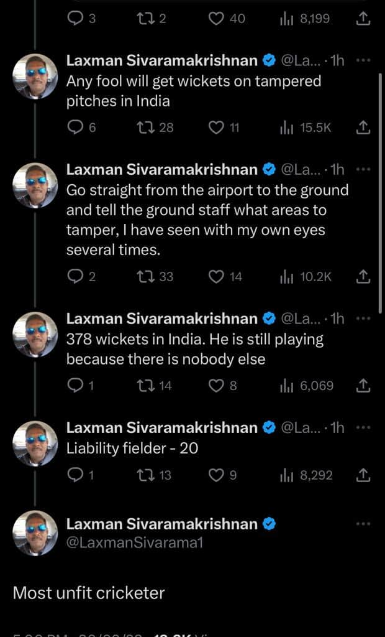The height and width of the screenshot is (637, 385).
Task: Share the "378 wickets in India" tweet
Action: pos(364,386)
